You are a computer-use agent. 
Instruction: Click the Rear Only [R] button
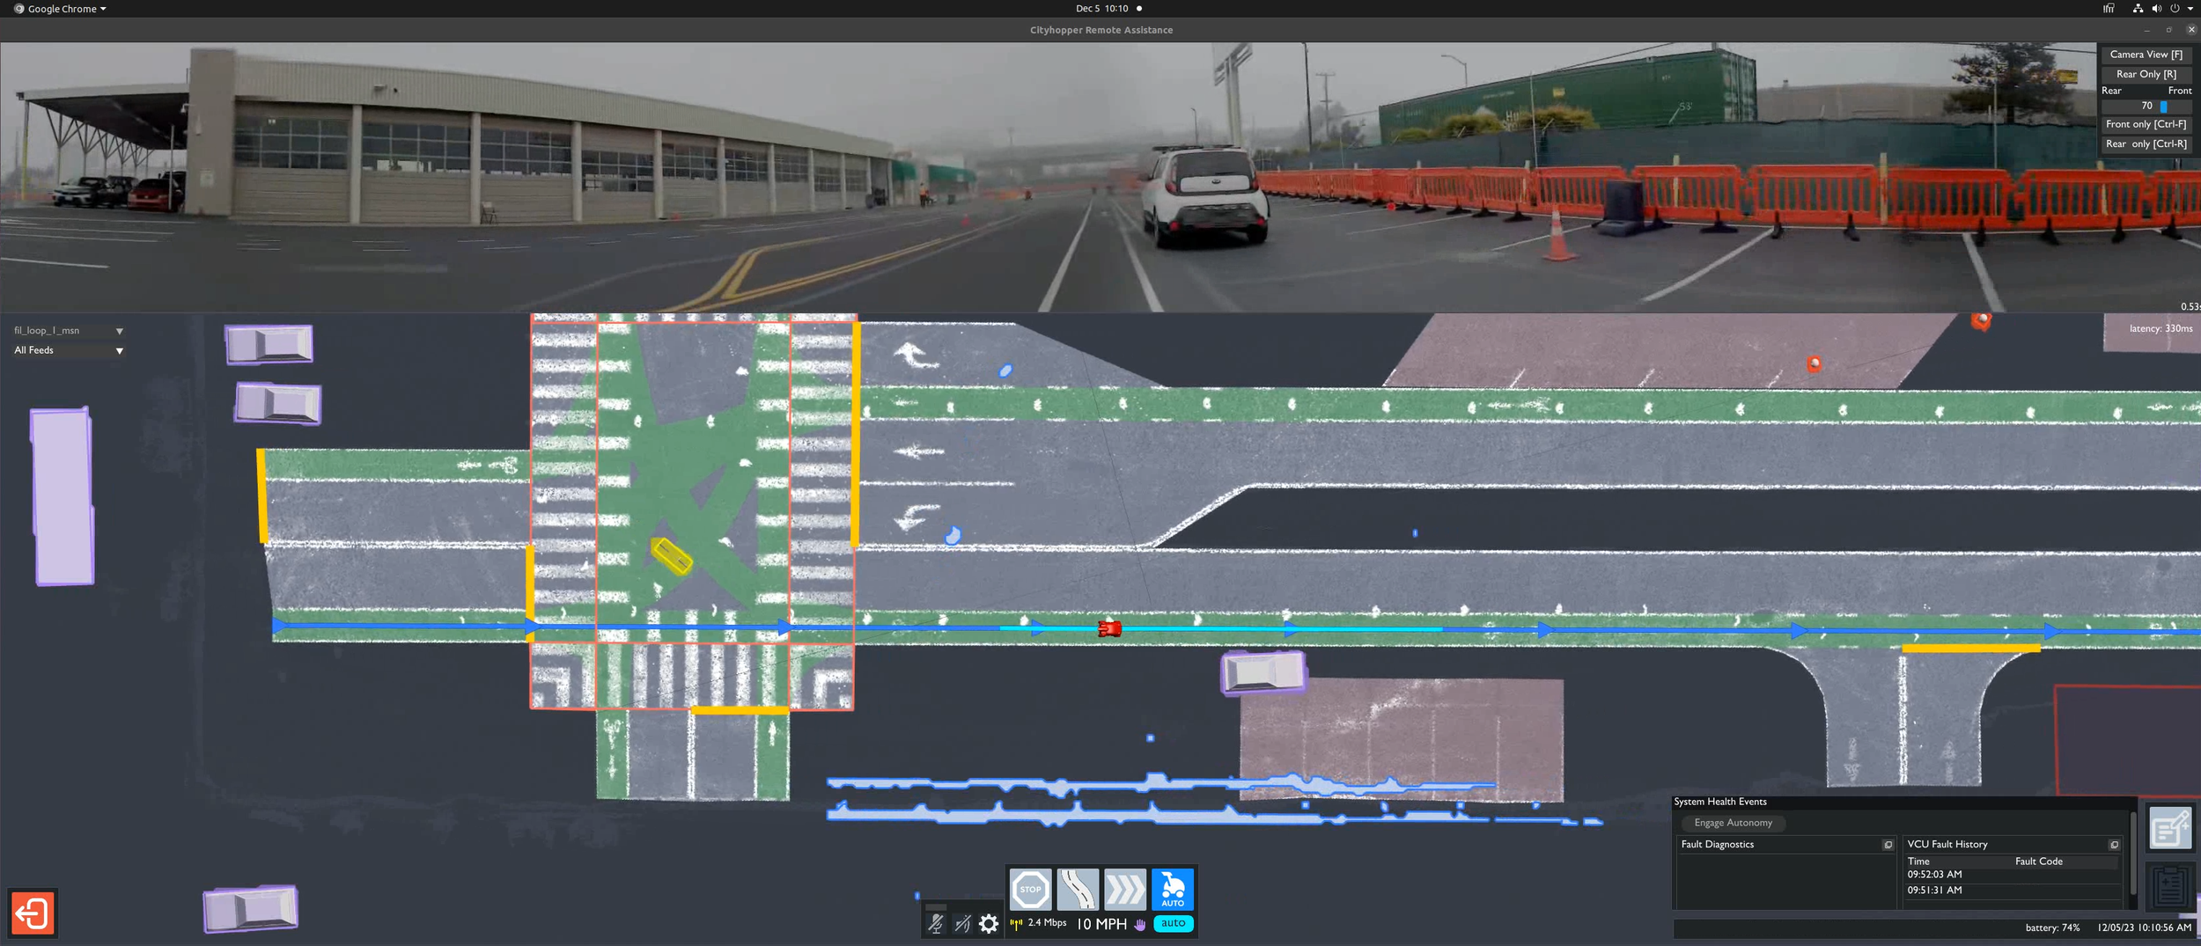(2146, 74)
